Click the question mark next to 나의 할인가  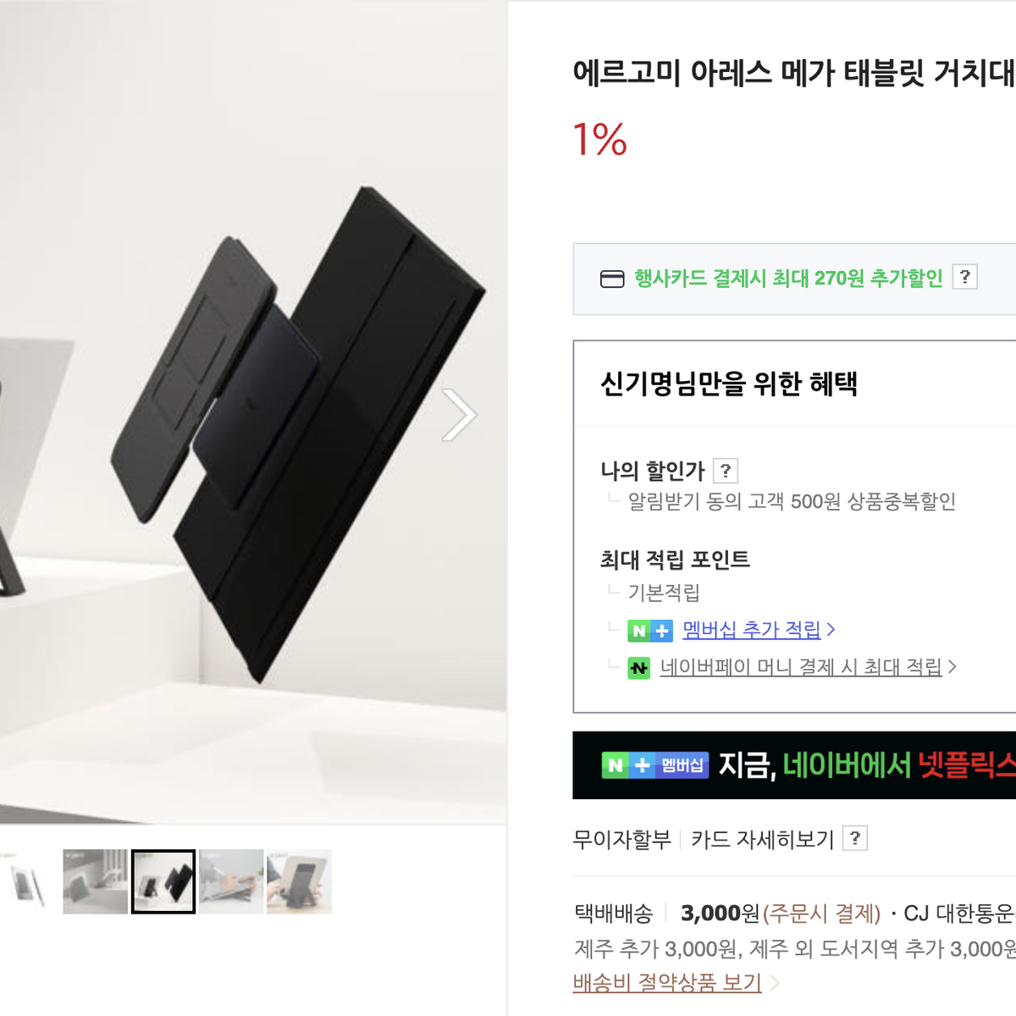pos(726,471)
